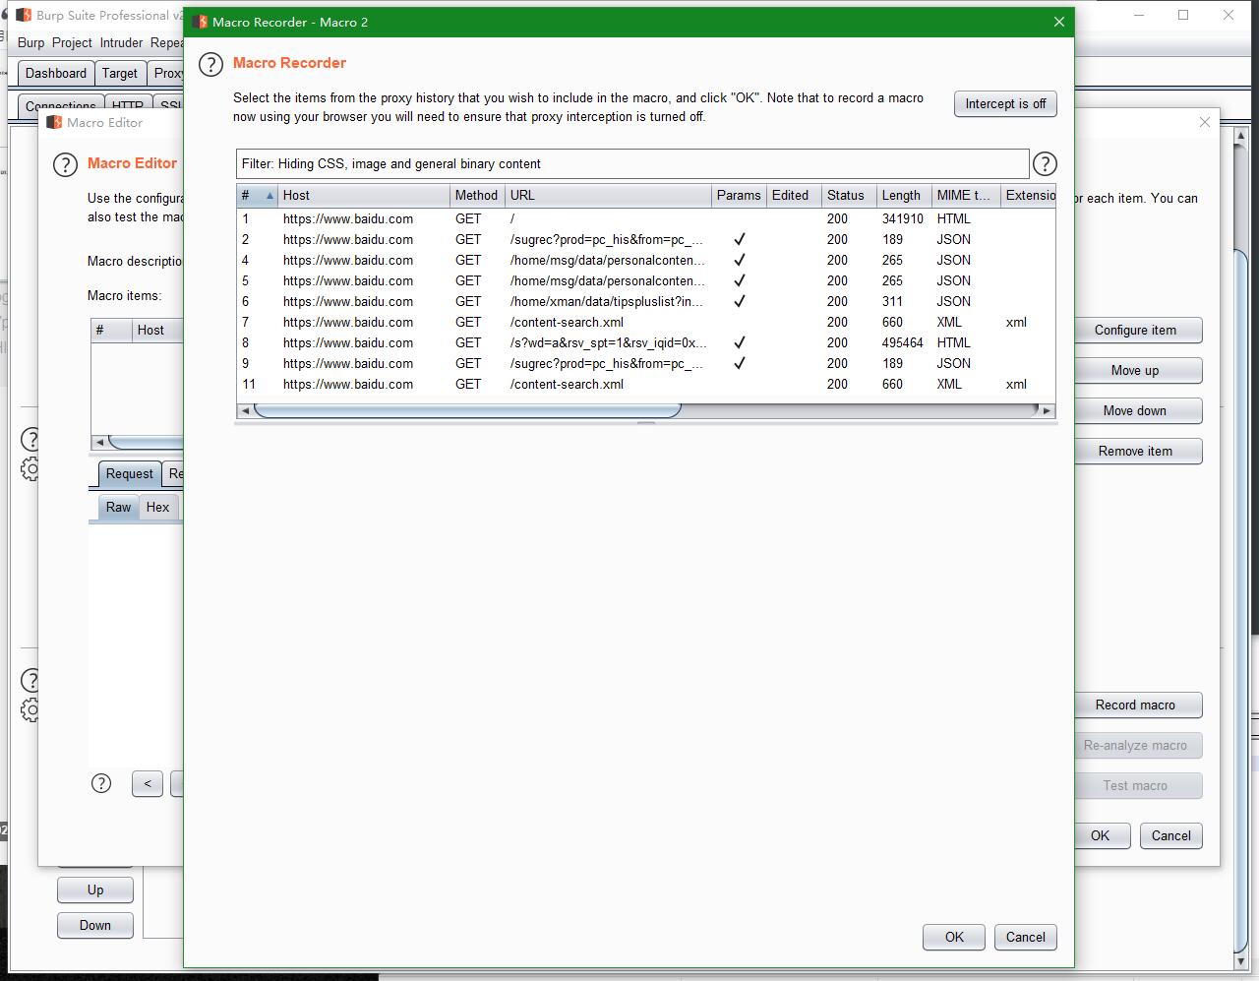Click the upper settings gear on the left edge

point(30,470)
